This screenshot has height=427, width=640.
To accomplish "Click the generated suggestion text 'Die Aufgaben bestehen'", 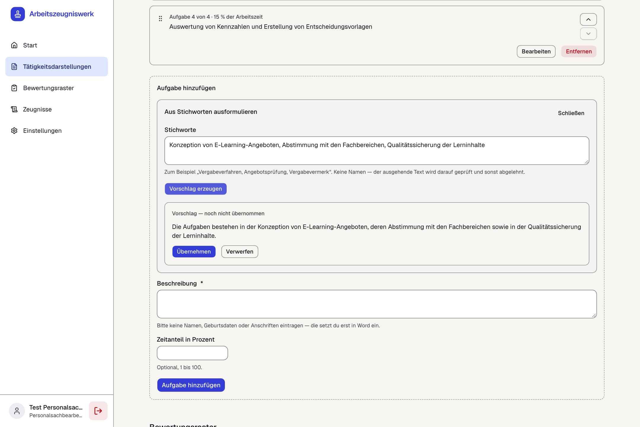I will click(x=376, y=231).
